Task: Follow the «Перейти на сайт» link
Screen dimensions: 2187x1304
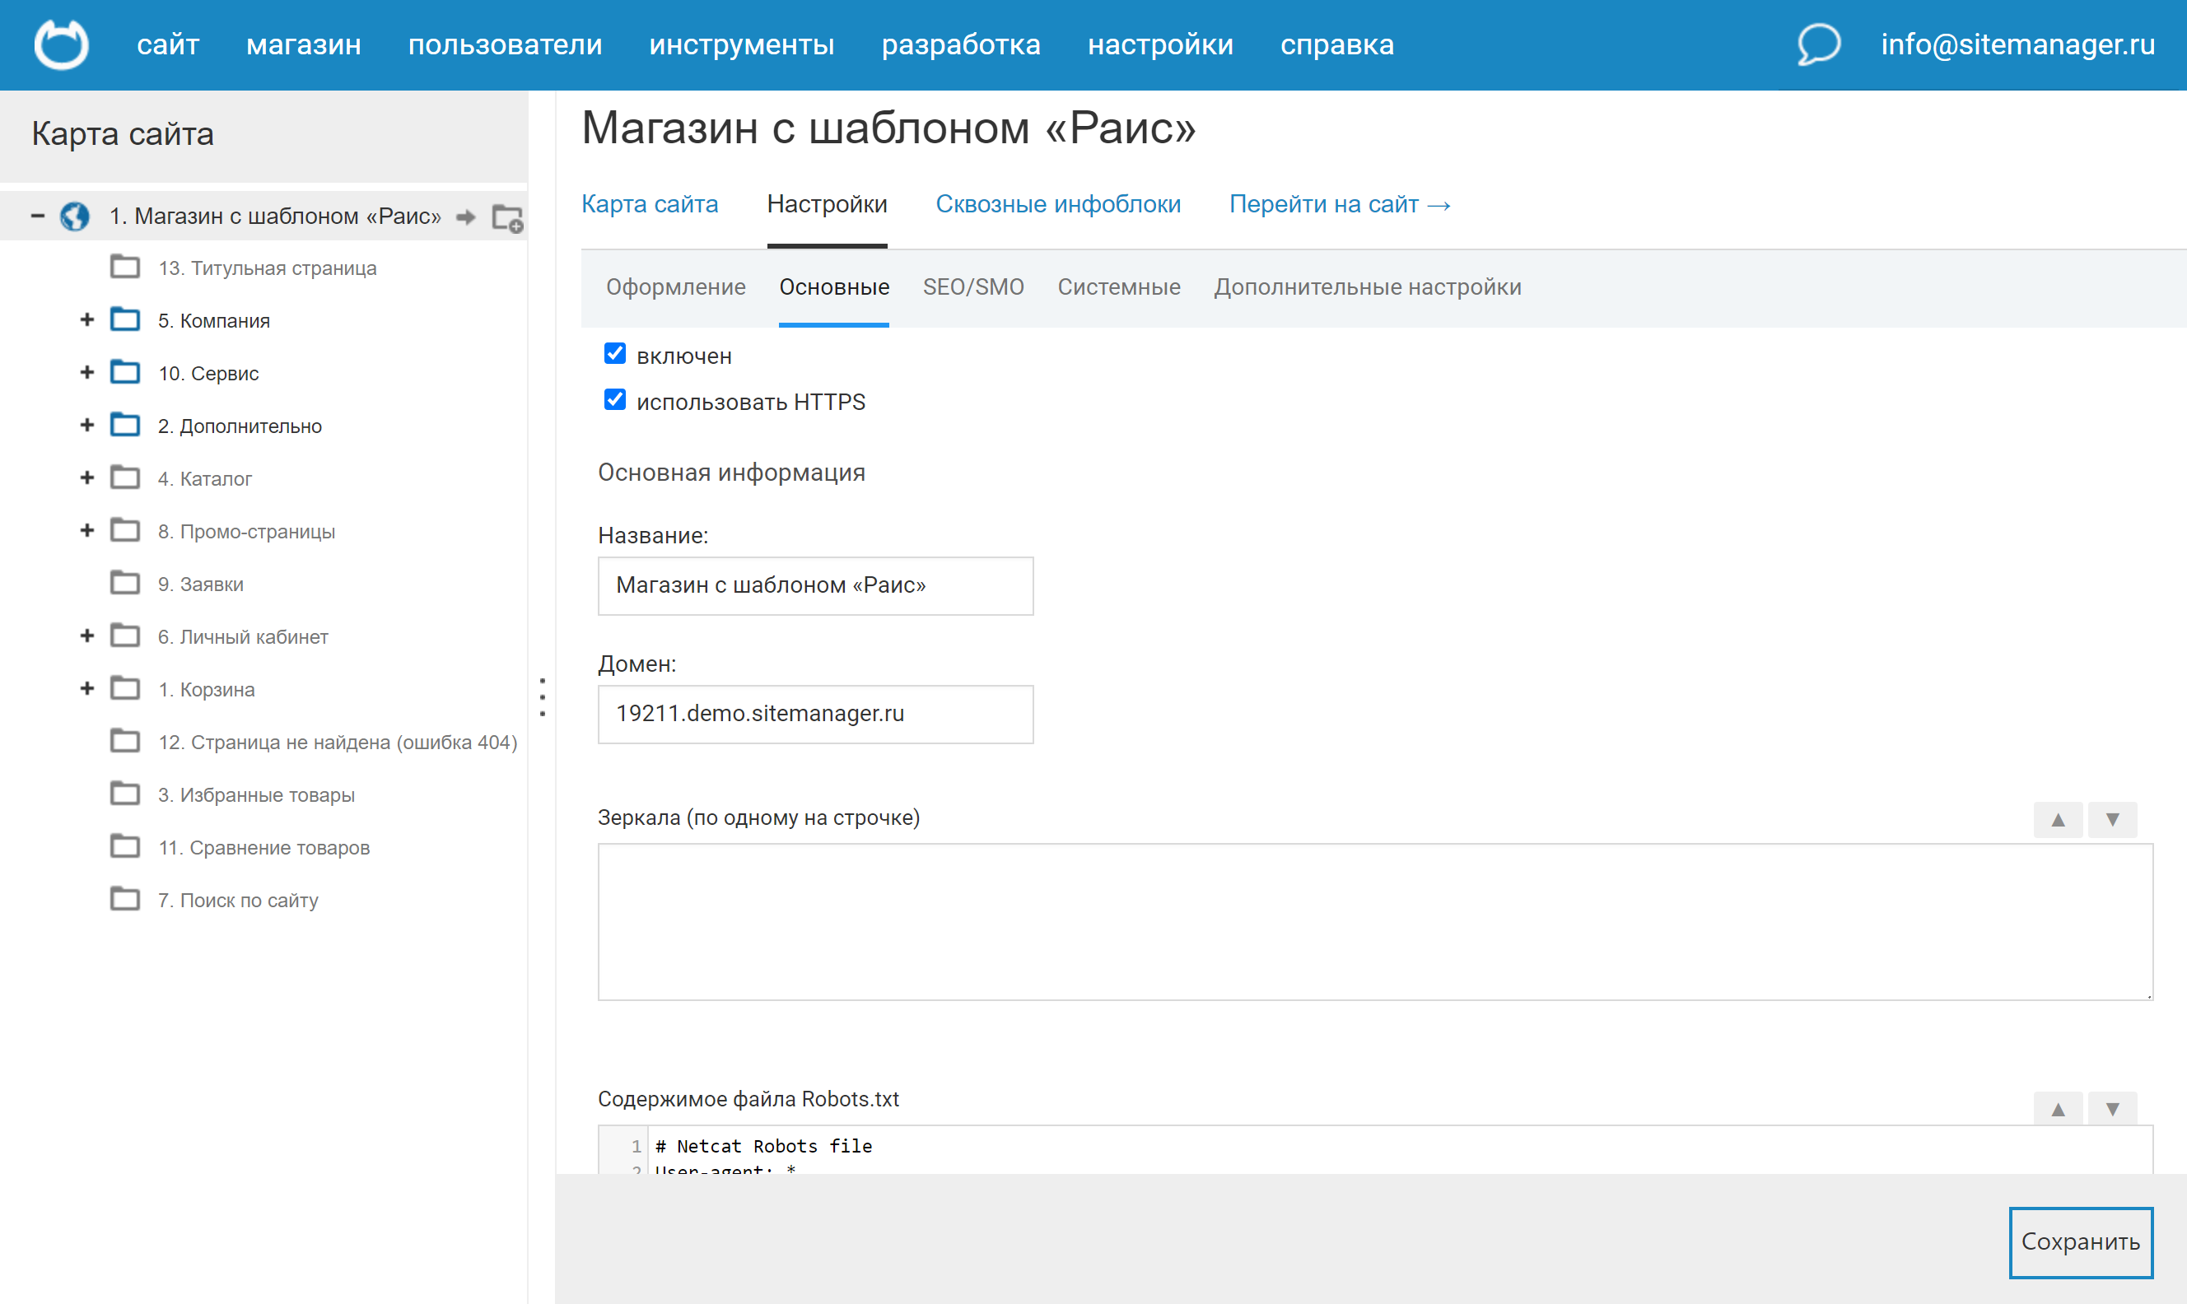Action: tap(1338, 204)
